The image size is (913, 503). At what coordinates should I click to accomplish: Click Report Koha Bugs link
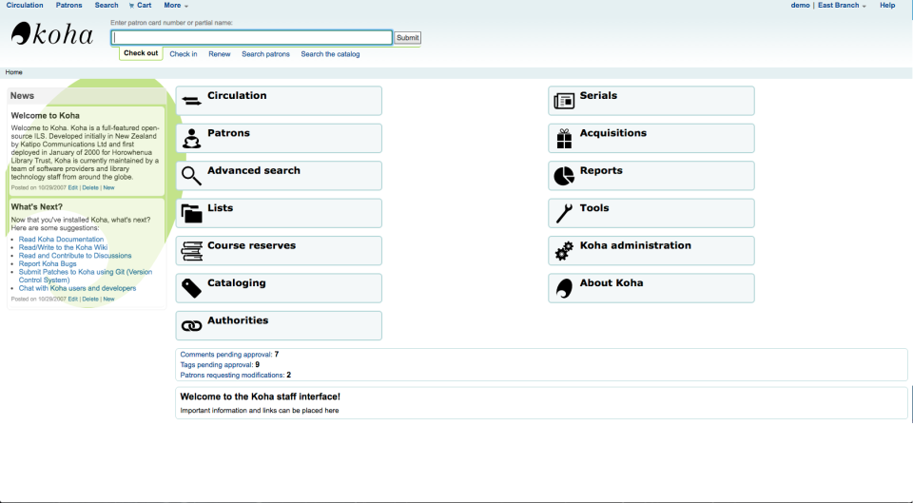48,263
